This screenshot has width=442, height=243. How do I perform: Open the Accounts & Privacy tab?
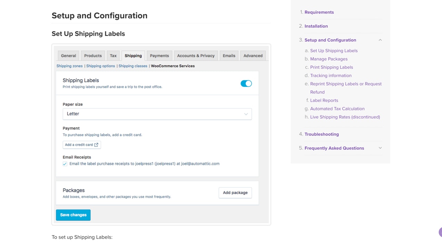tap(196, 56)
